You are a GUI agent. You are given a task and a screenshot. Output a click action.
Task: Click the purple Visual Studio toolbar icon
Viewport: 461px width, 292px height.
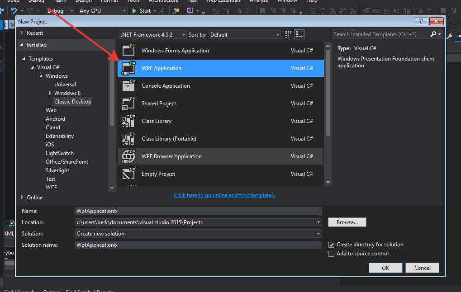click(190, 11)
